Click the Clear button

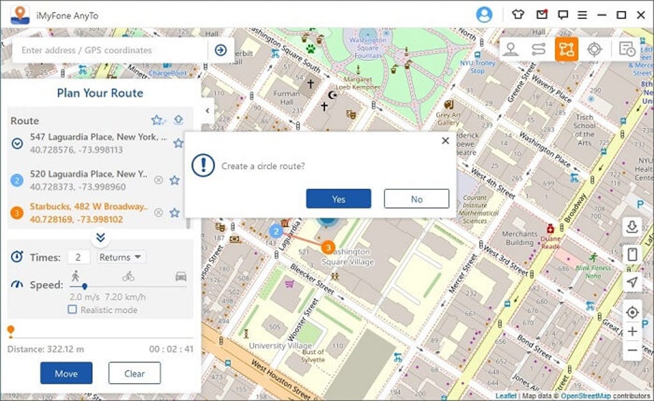(134, 373)
